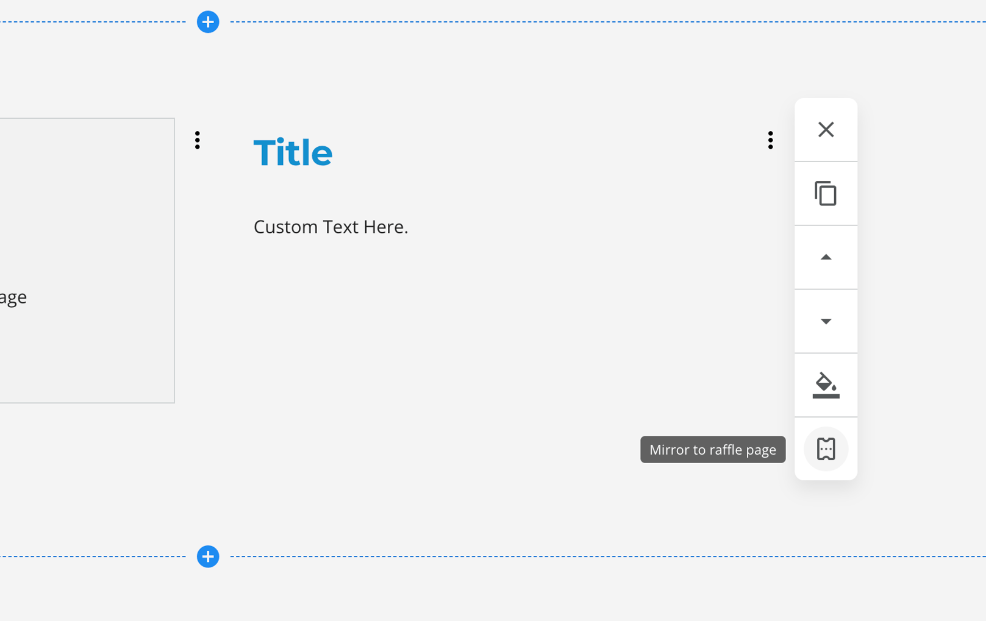The image size is (986, 621).
Task: Move the section down with the arrow
Action: tap(826, 321)
